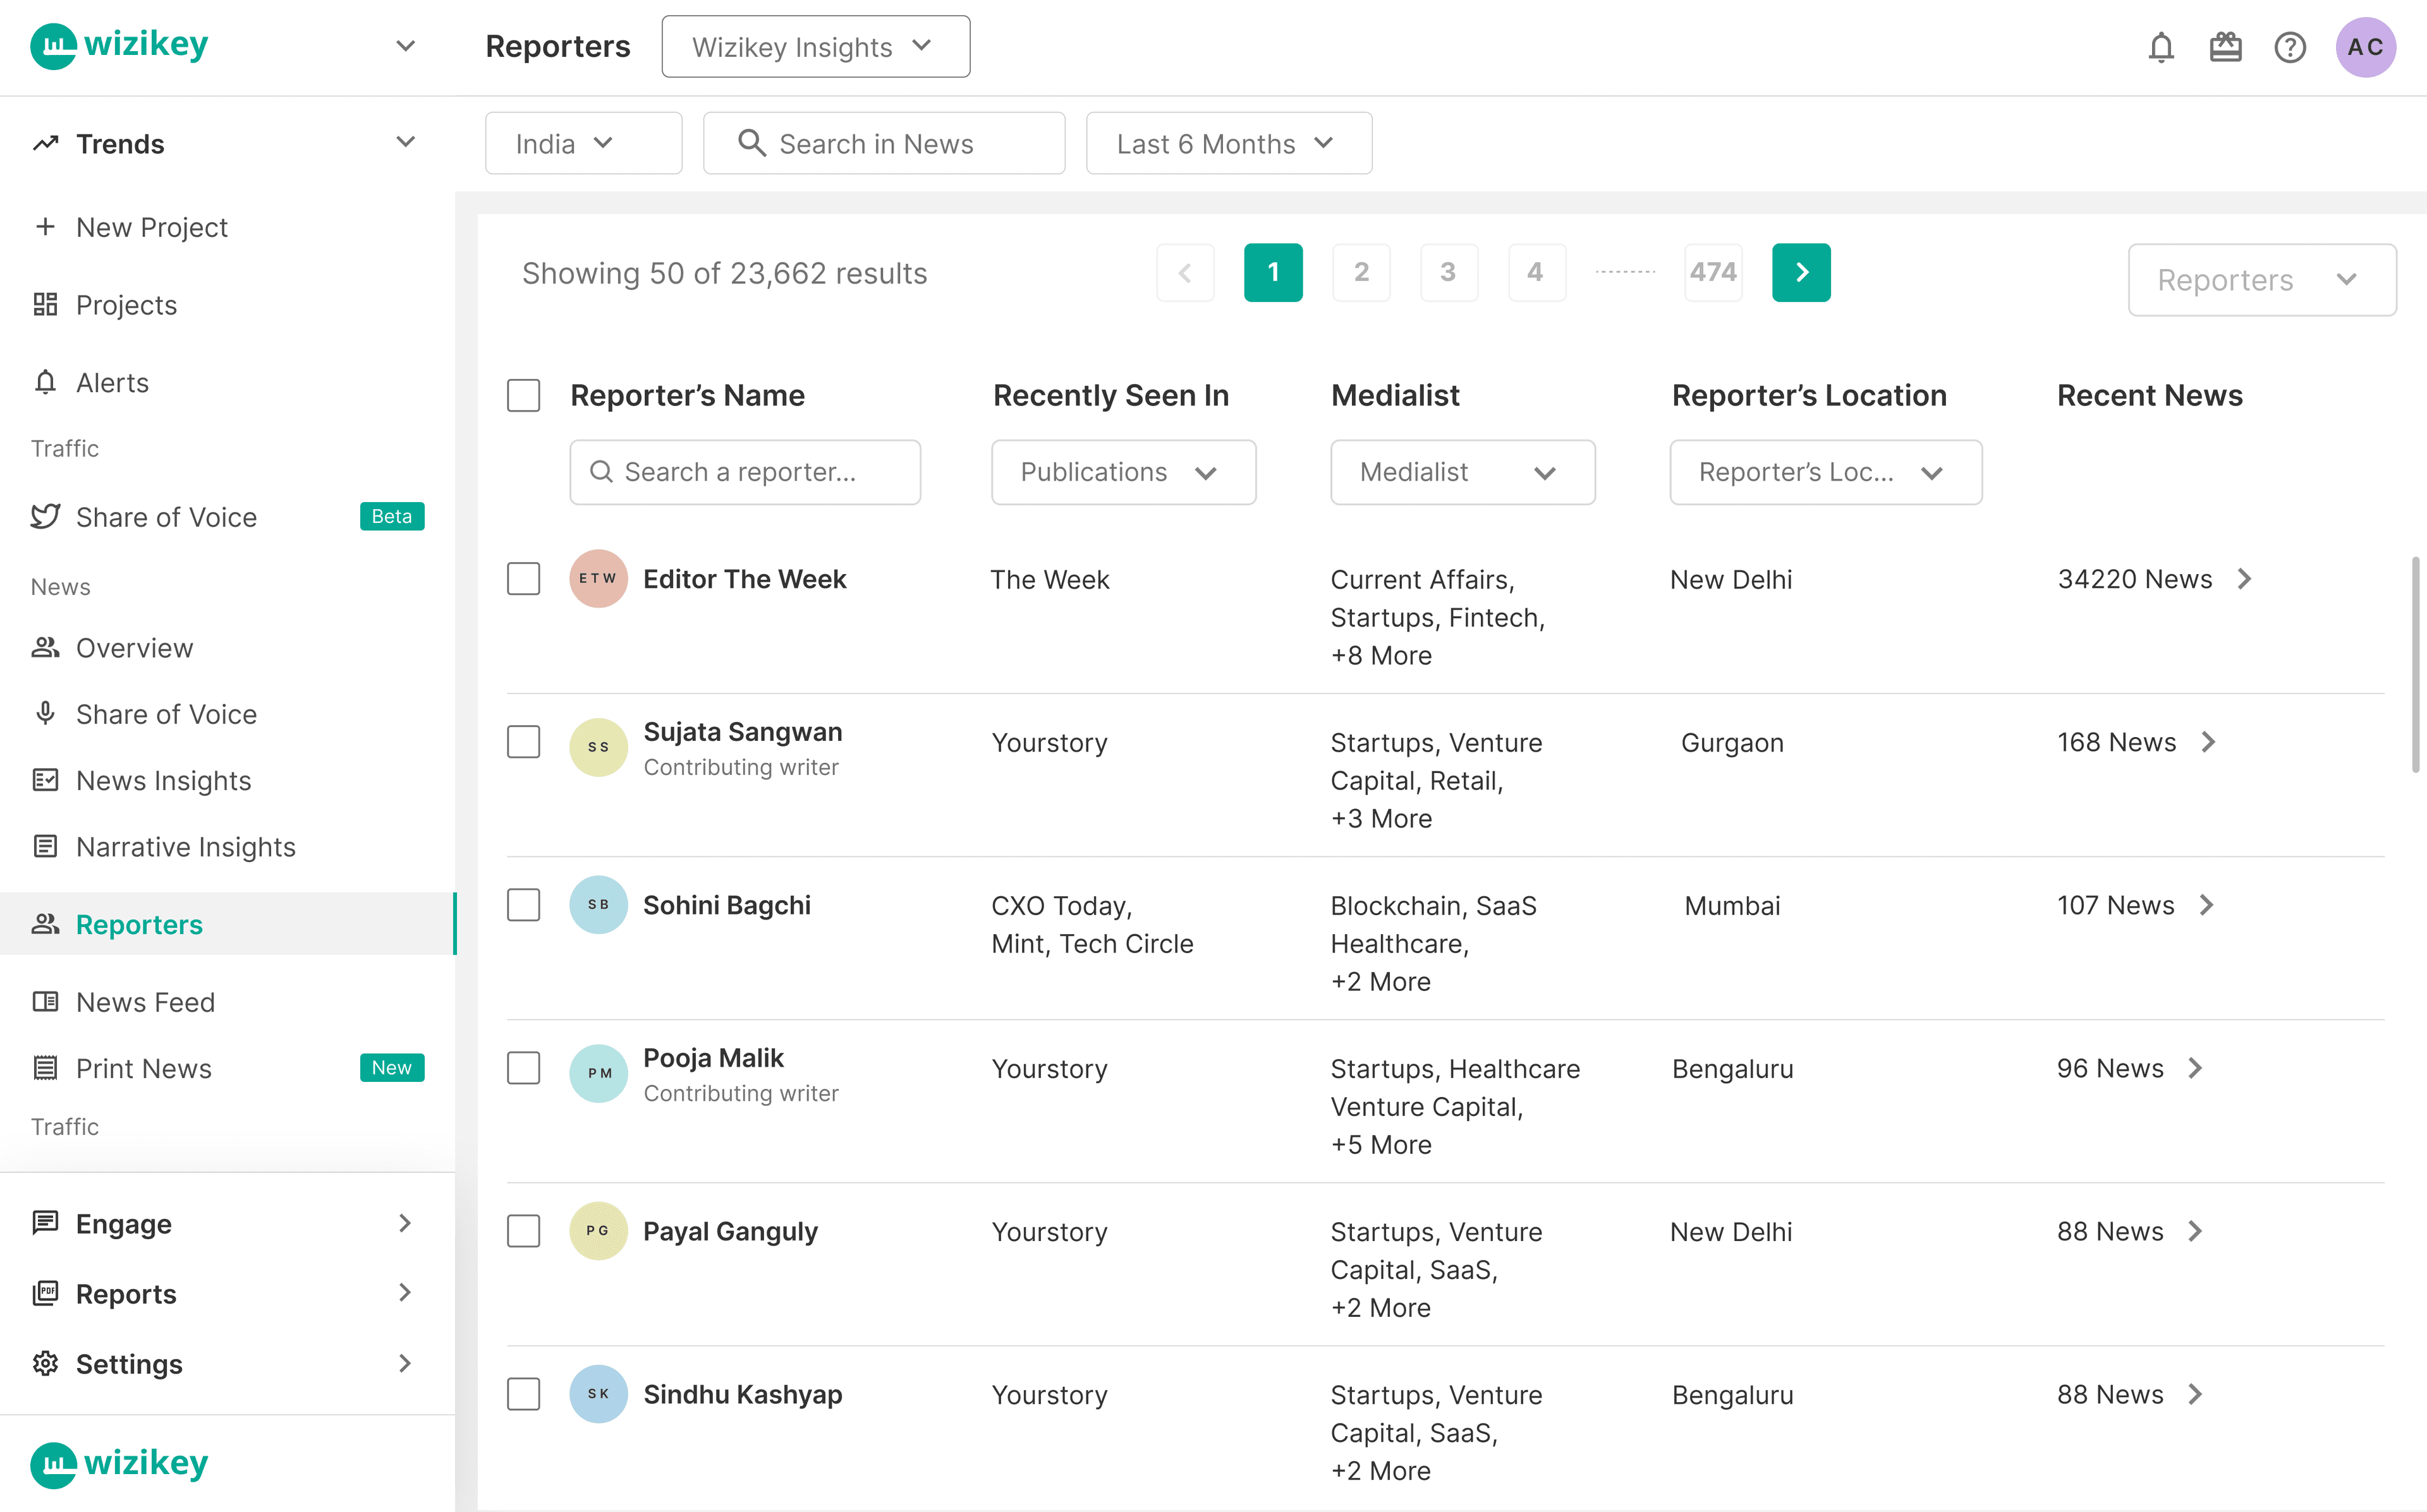Expand the Last 6 Months date filter
Screen dimensions: 2427x1512
1229,143
